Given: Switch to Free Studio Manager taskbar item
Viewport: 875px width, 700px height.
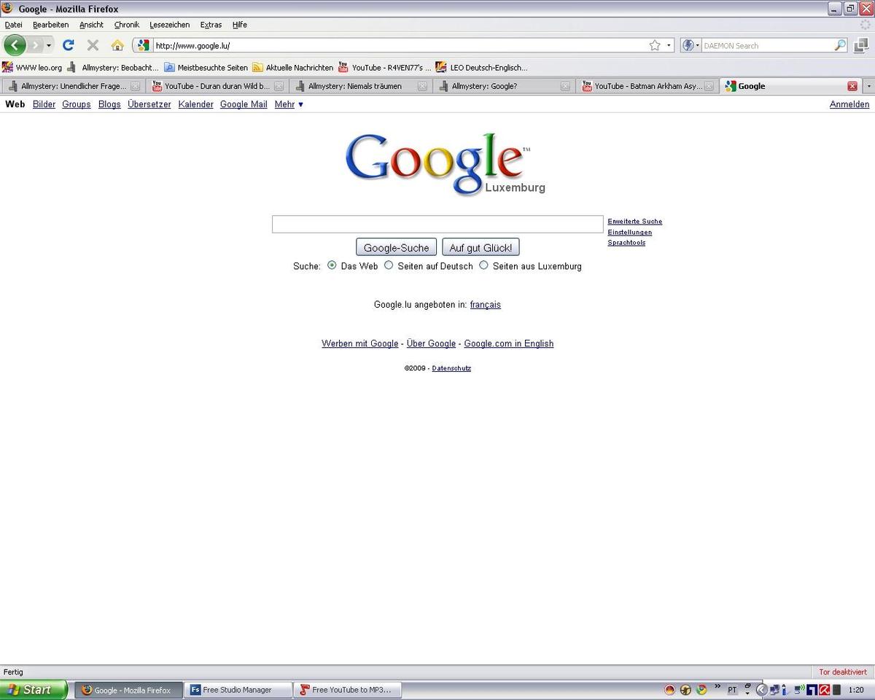Looking at the screenshot, I should point(237,690).
